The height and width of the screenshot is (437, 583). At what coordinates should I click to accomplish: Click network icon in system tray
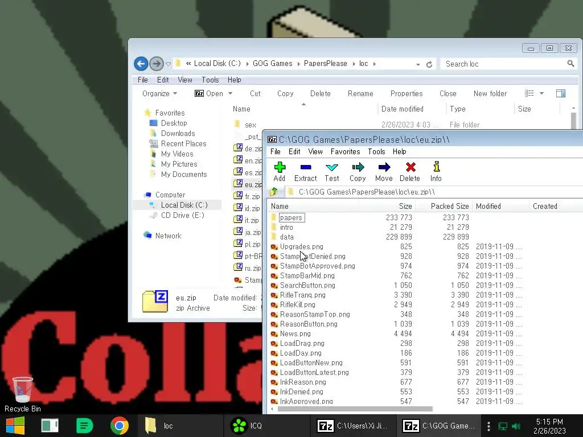503,426
